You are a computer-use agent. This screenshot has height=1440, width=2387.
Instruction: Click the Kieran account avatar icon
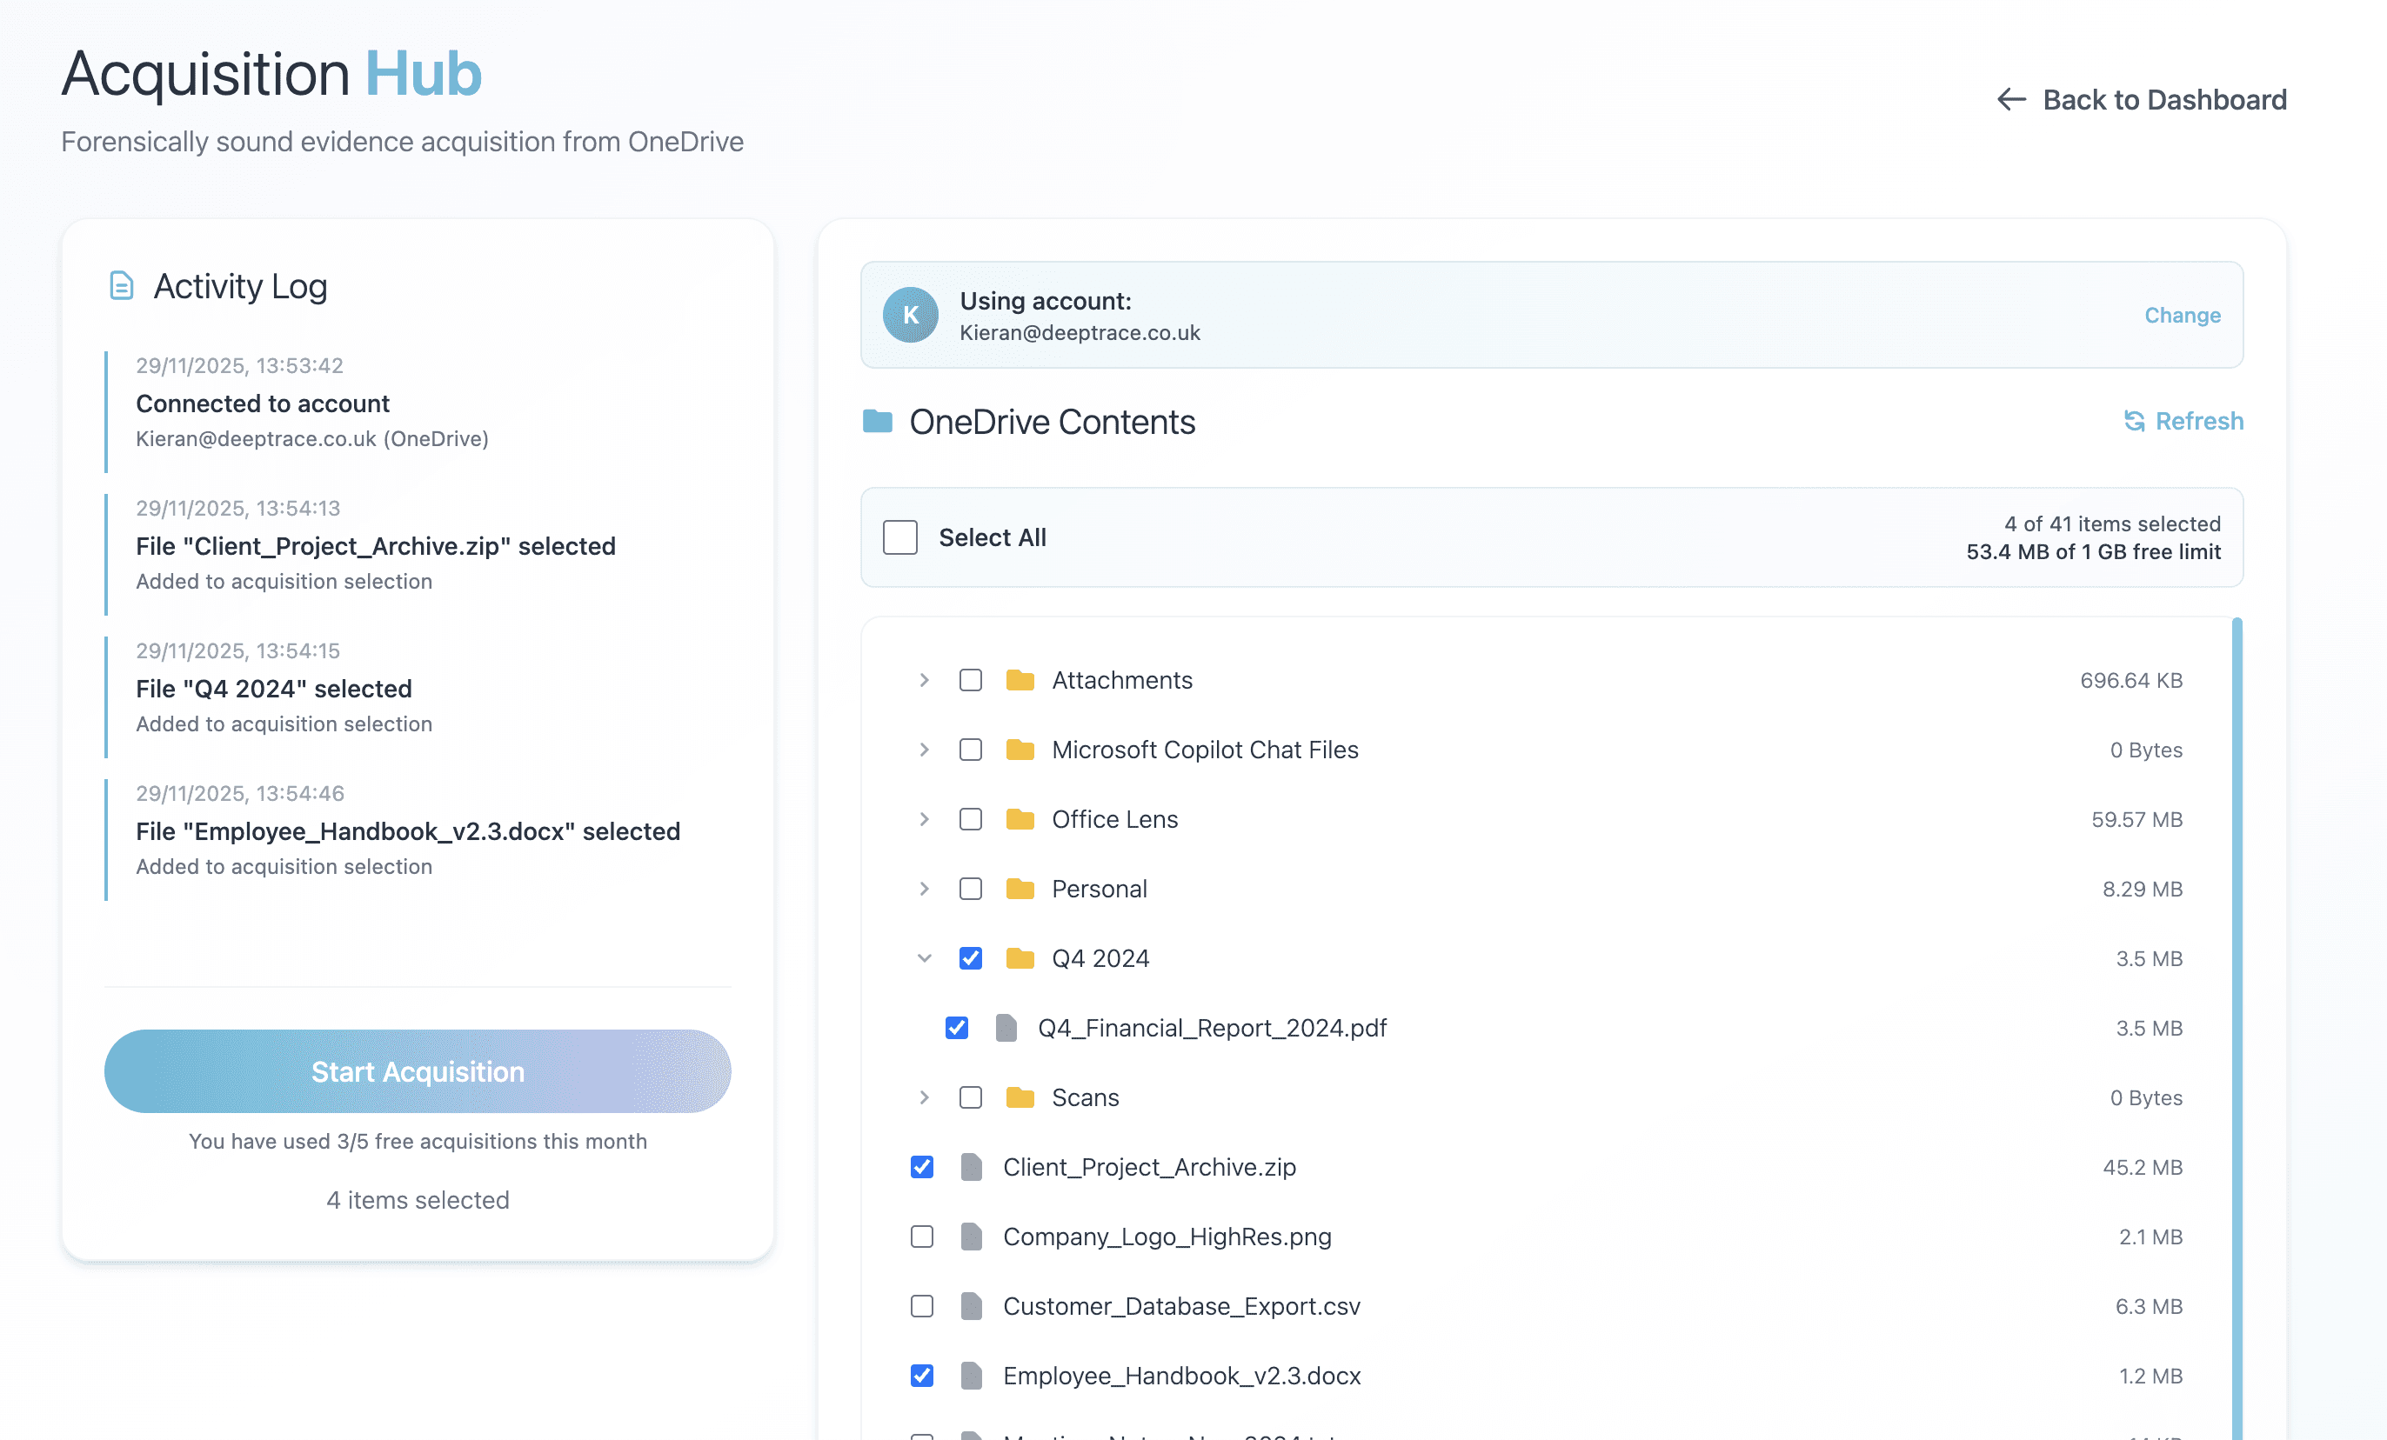910,315
